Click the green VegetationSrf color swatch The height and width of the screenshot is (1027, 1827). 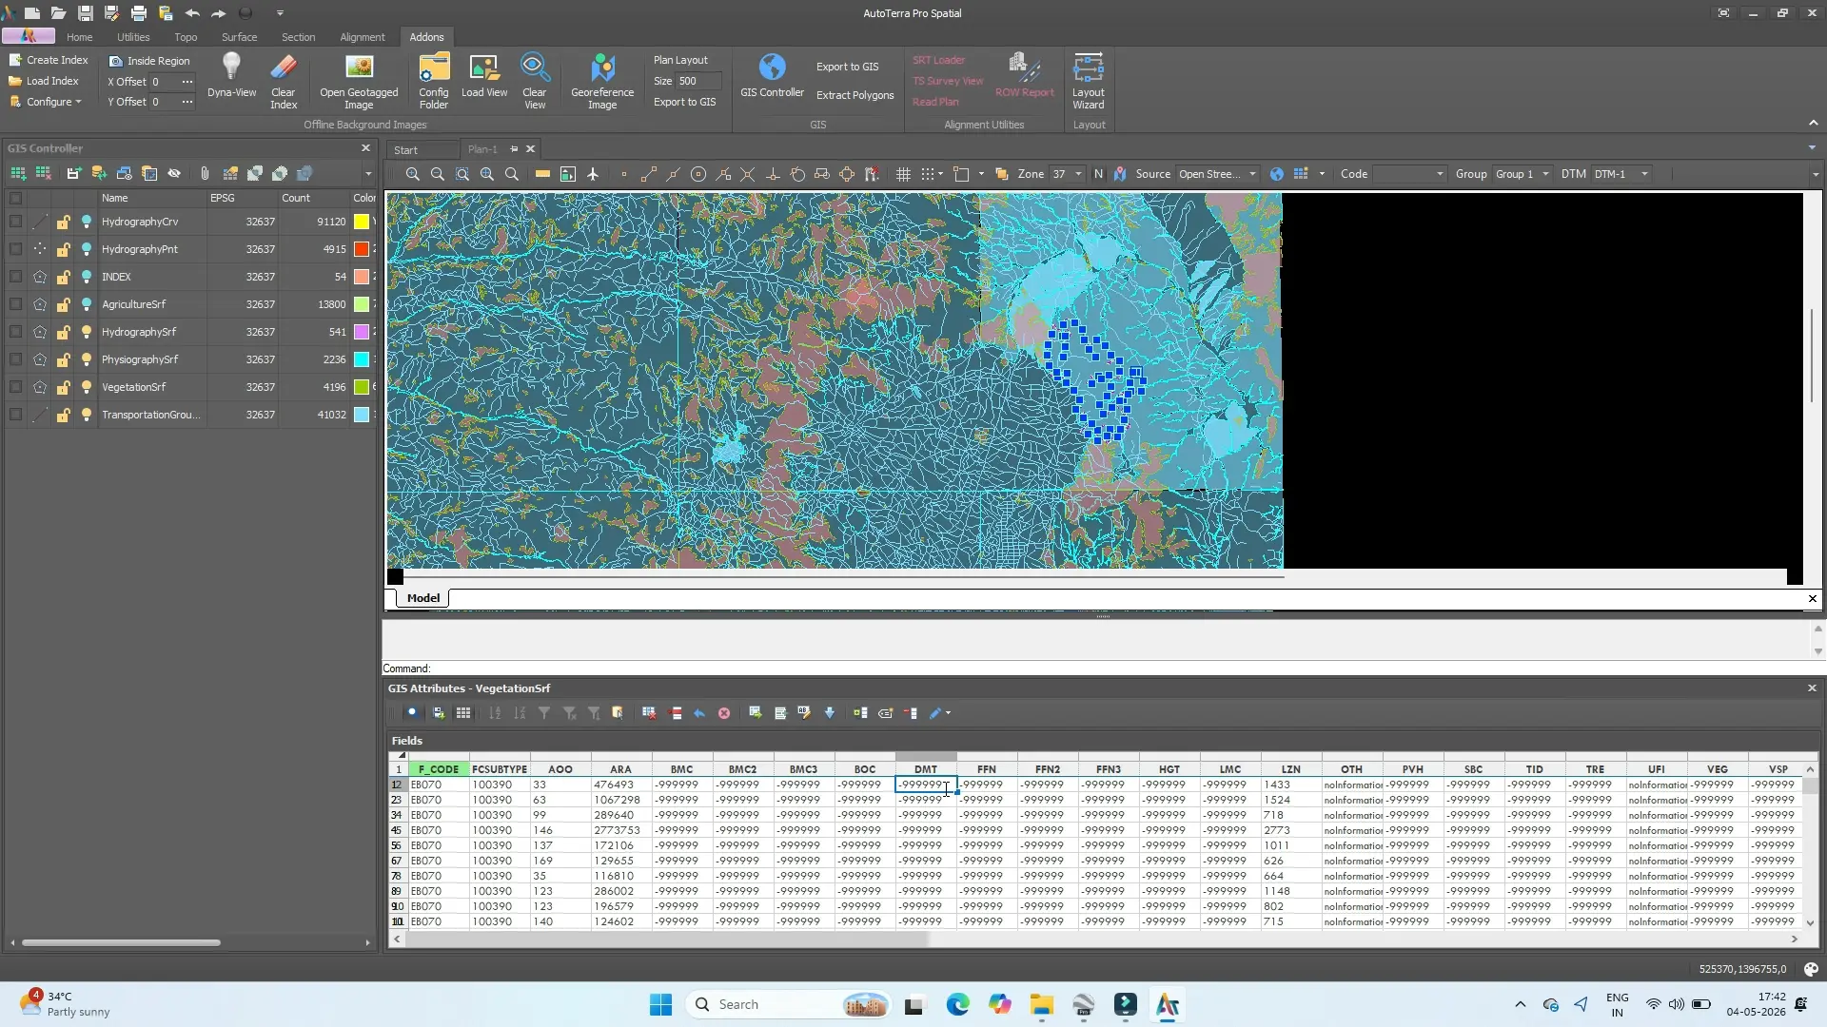pyautogui.click(x=362, y=387)
